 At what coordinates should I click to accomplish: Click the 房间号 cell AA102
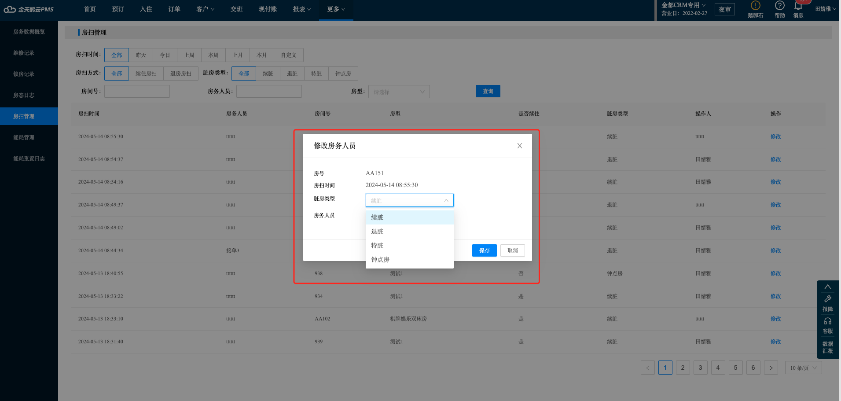[x=323, y=319]
